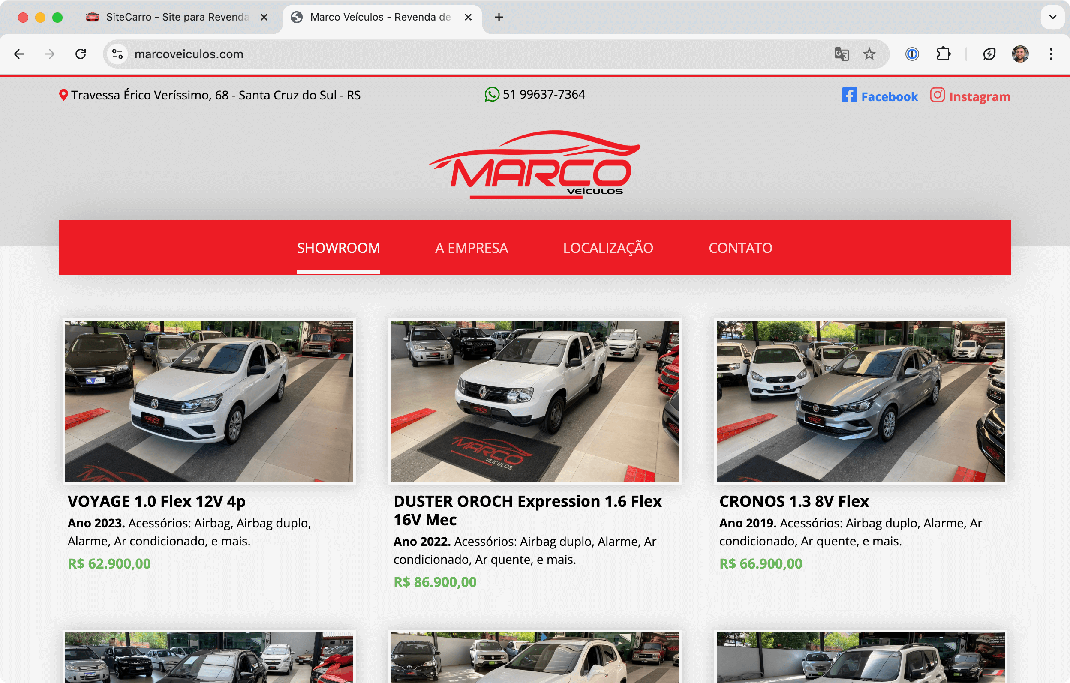Reload the marcoveiculos.com page
The image size is (1070, 683).
[x=81, y=54]
